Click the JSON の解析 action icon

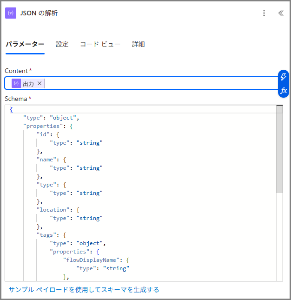click(x=11, y=13)
